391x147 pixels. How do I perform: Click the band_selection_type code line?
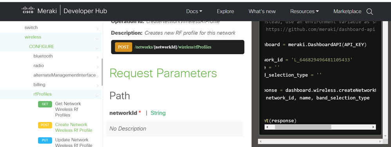click(x=293, y=75)
